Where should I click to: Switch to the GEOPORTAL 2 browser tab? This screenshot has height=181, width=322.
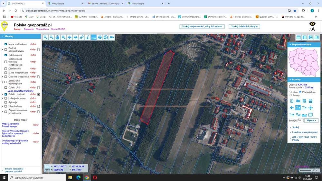coord(26,4)
